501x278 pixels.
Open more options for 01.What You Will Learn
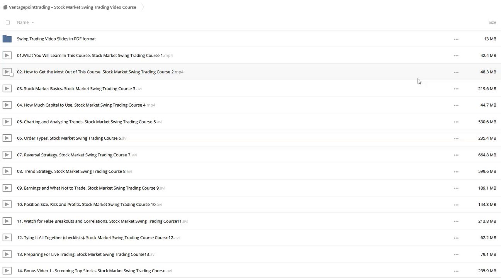(456, 56)
